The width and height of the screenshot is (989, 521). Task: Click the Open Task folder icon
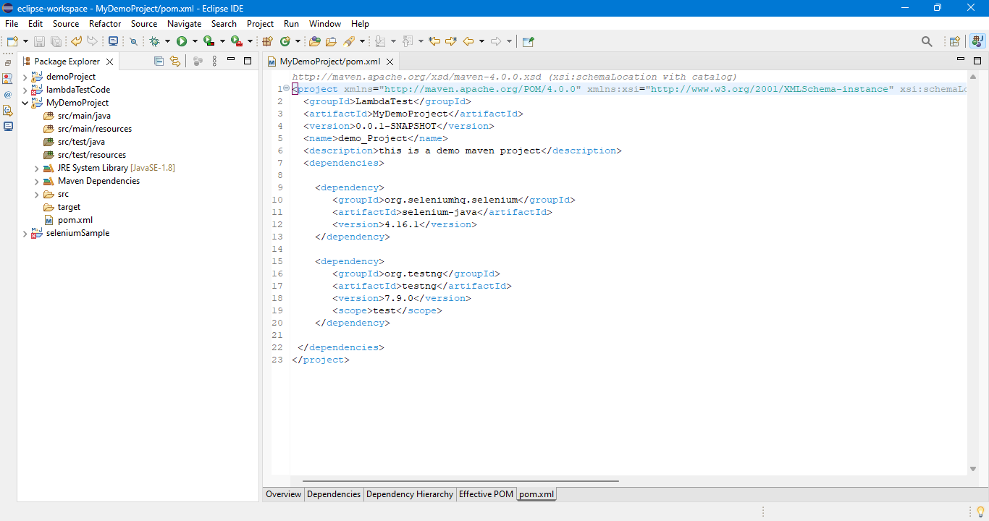(x=331, y=41)
